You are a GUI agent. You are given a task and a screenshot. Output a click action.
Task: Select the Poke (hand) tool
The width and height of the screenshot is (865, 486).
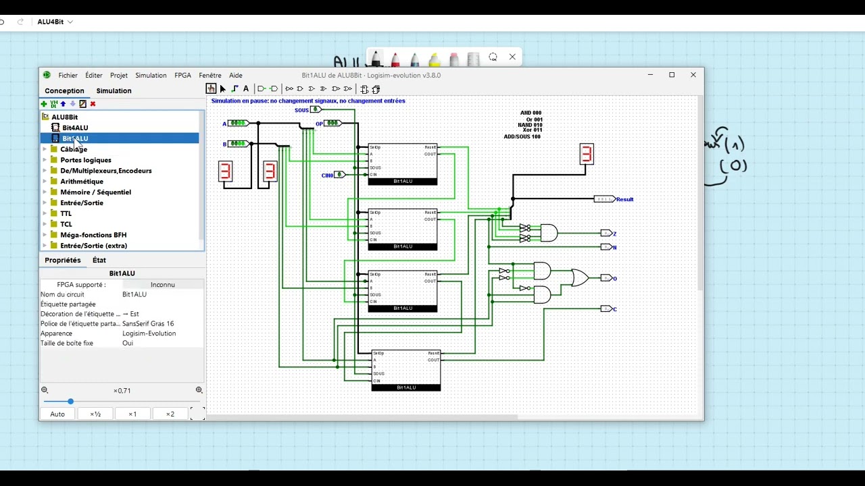click(x=212, y=89)
